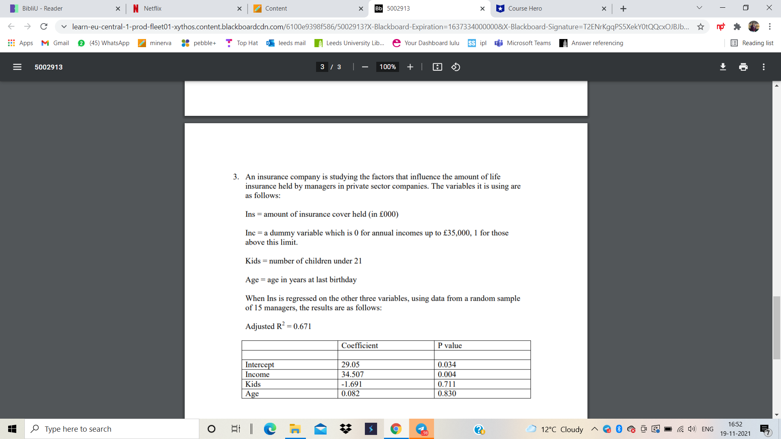The width and height of the screenshot is (781, 439).
Task: Open the site information dropdown in address bar
Action: (x=64, y=27)
